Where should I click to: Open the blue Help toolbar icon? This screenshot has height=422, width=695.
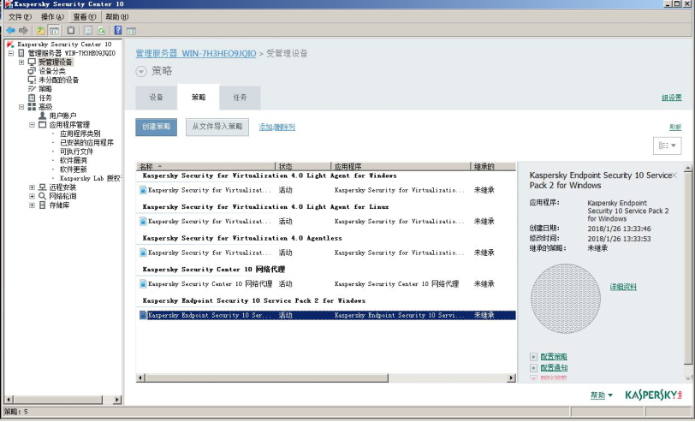coord(117,30)
